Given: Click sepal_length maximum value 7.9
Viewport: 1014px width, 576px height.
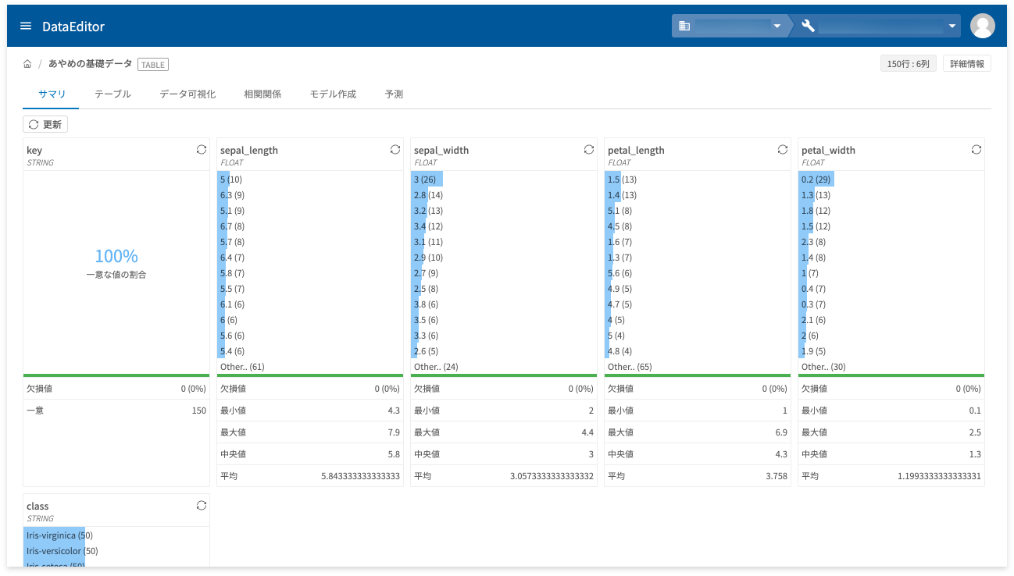Looking at the screenshot, I should (394, 432).
